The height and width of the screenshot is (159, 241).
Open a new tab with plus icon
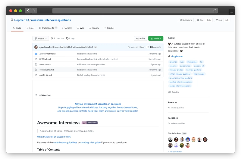click(x=232, y=12)
